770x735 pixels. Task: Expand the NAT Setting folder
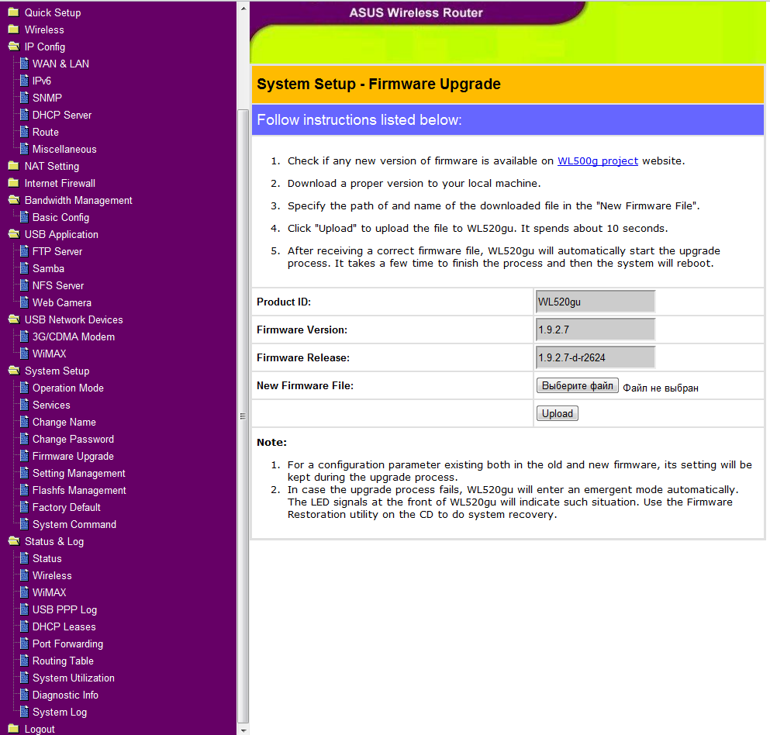13,166
